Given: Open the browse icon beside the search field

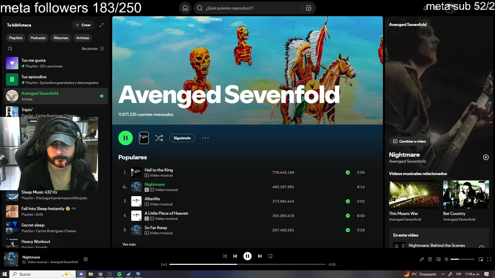Looking at the screenshot, I should [x=308, y=8].
